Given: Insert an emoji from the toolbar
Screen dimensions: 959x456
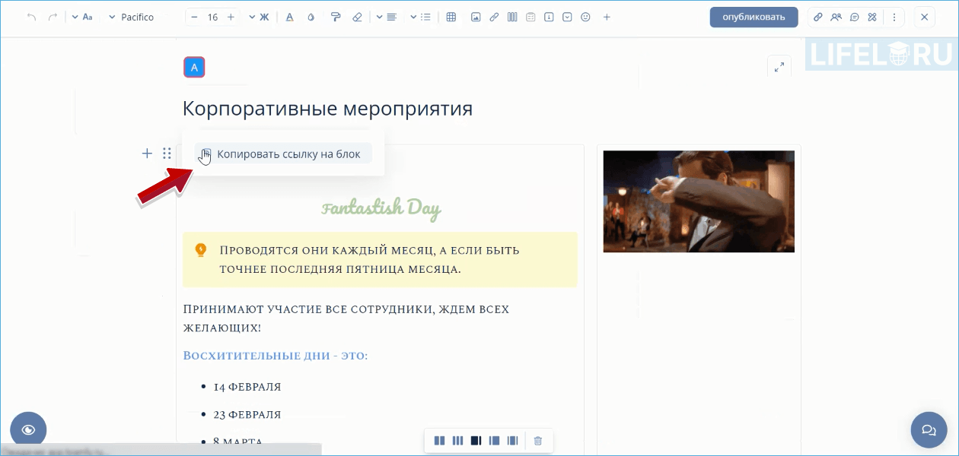Looking at the screenshot, I should [585, 17].
